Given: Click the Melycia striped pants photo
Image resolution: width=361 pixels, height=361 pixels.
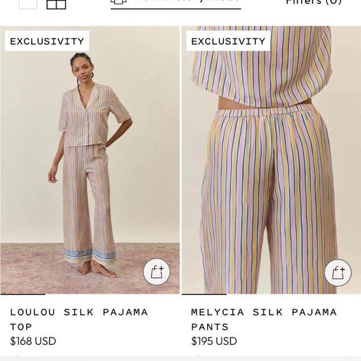Looking at the screenshot, I should [x=271, y=160].
